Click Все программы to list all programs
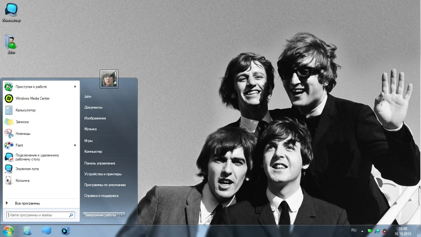Image resolution: width=421 pixels, height=237 pixels. 27,203
